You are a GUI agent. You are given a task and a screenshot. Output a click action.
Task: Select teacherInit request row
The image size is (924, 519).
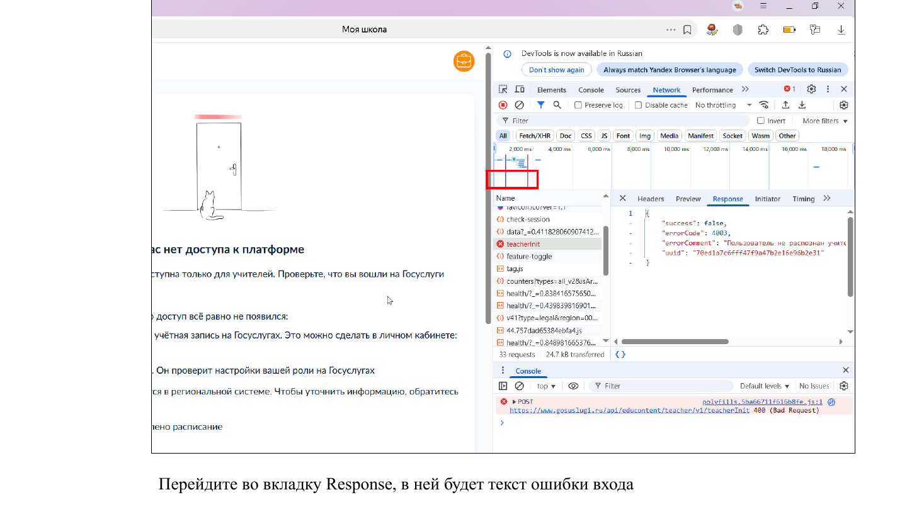tap(549, 244)
